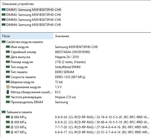Select the Напряжение модуля field label
Image resolution: width=151 pixels, height=137 pixels.
[26, 87]
